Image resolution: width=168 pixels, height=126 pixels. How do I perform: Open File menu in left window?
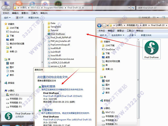[6, 13]
